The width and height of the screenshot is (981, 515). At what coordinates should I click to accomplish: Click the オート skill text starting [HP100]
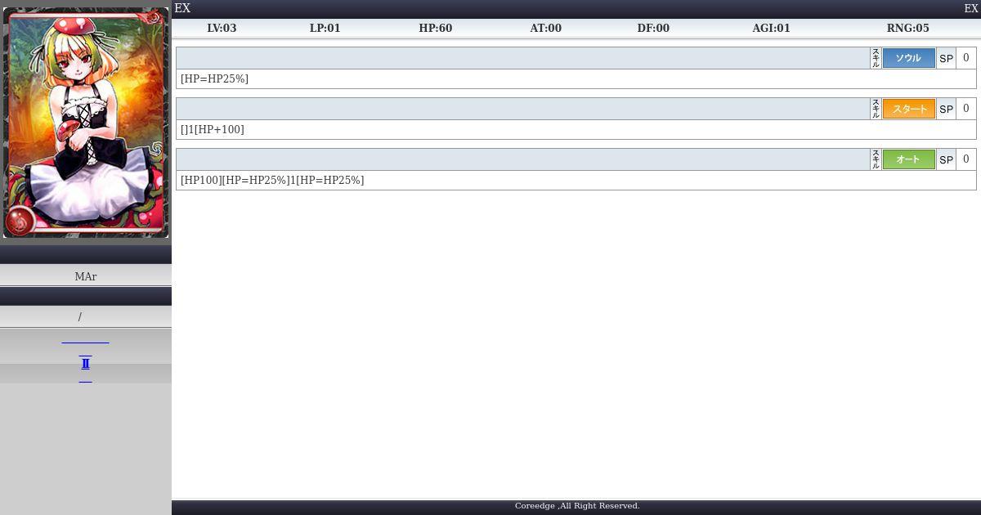click(x=272, y=180)
